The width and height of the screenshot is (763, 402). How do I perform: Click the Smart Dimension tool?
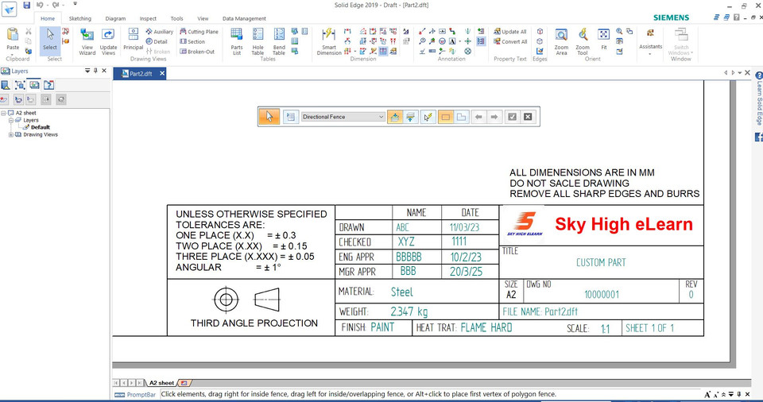[329, 40]
